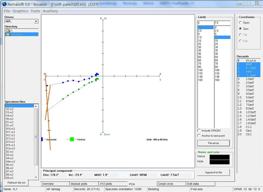This screenshot has height=192, width=263.
Task: Select specimen file 3l10.rs3
Action: pos(10,129)
